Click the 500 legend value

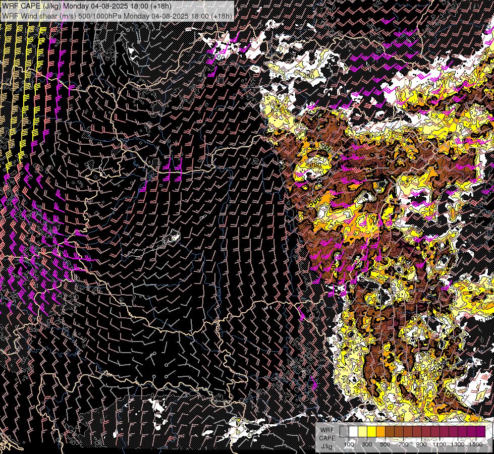(385, 444)
